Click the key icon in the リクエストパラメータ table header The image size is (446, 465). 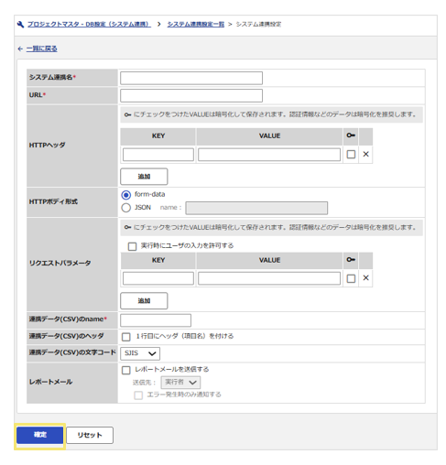click(351, 260)
